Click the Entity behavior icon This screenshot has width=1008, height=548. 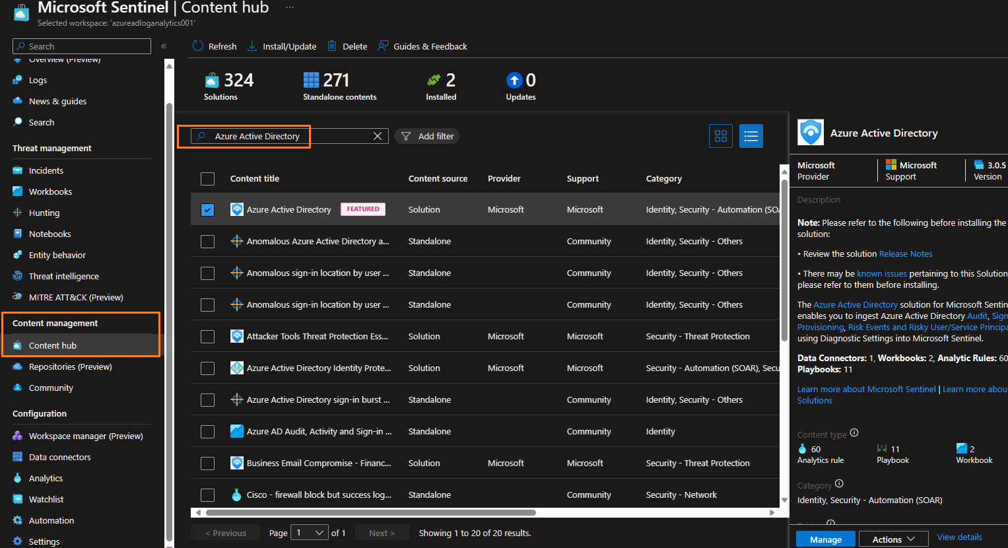pyautogui.click(x=18, y=255)
